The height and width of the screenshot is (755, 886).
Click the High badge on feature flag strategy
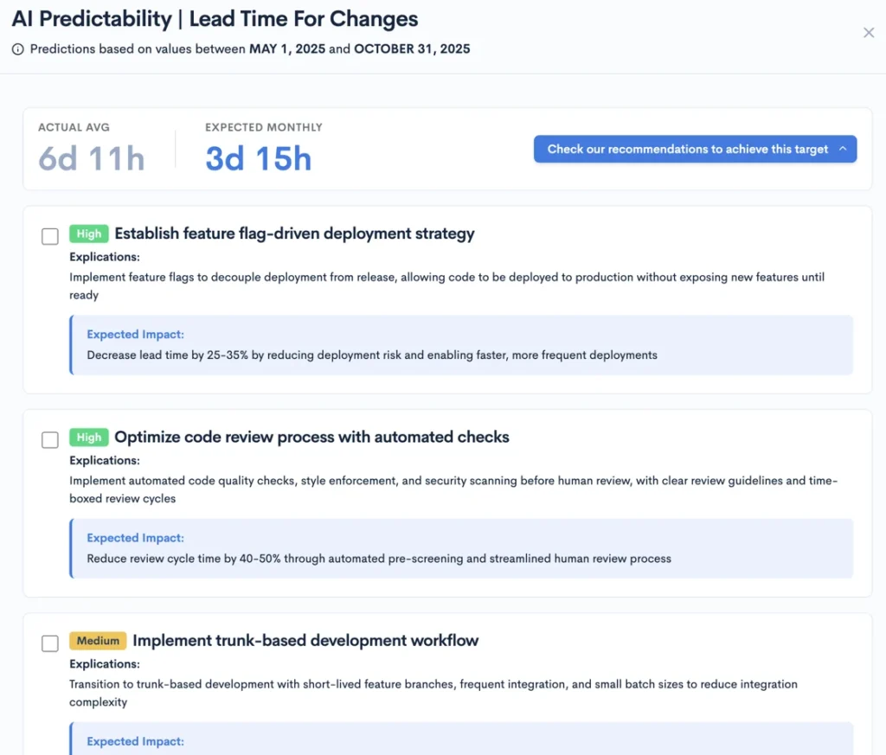pyautogui.click(x=88, y=234)
